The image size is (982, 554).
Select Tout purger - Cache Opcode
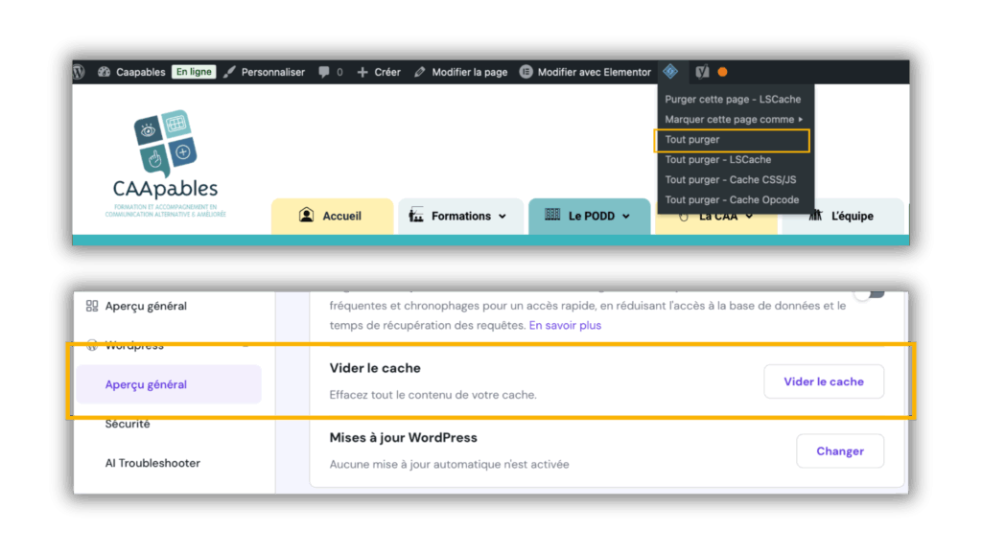(733, 199)
